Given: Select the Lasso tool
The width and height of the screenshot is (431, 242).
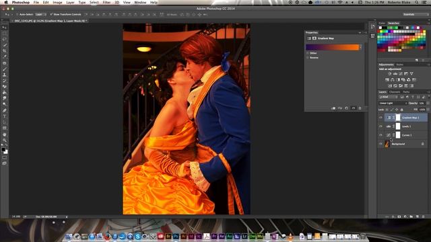Looking at the screenshot, I should [5, 39].
